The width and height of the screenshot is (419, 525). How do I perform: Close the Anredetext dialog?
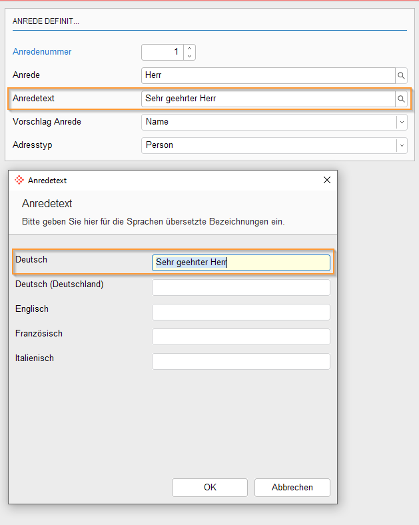tap(326, 180)
